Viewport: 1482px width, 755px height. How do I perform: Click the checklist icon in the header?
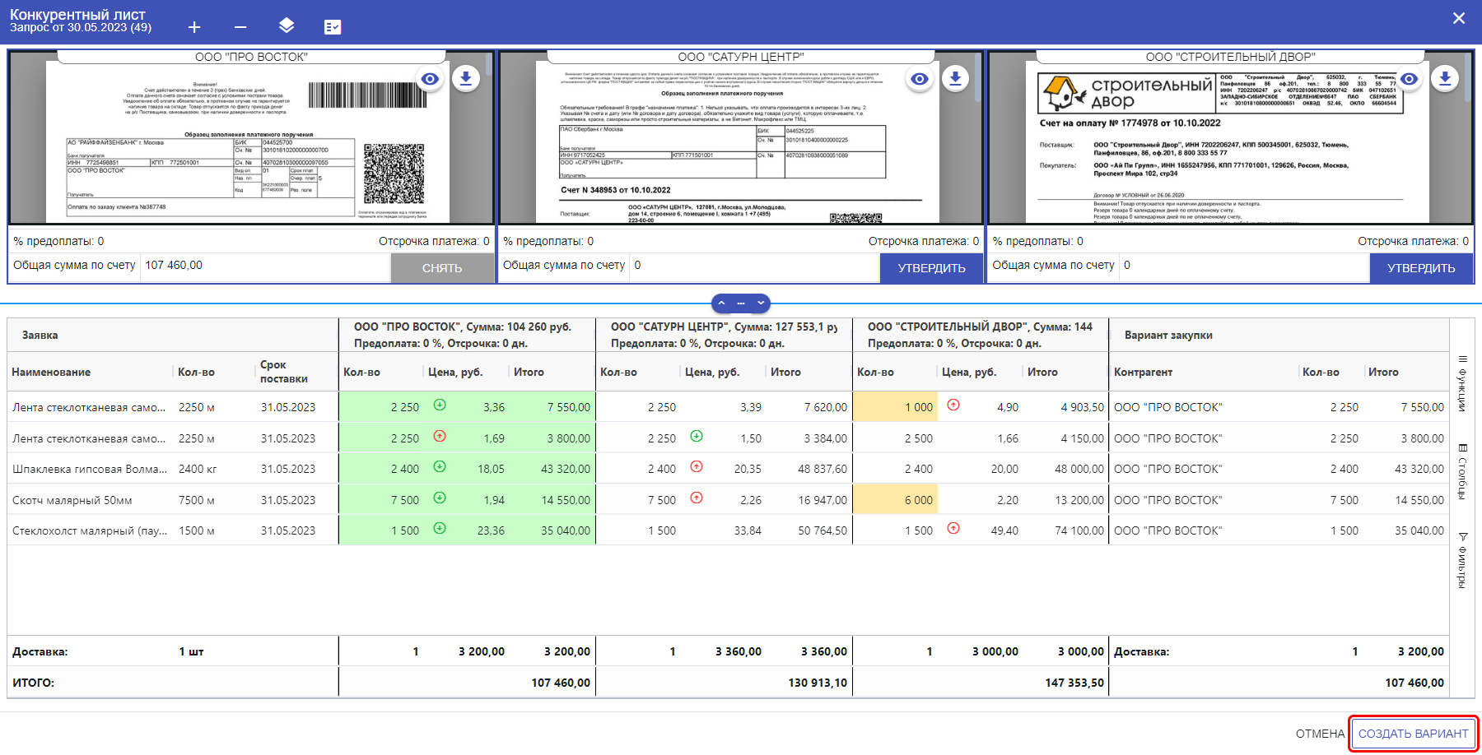click(333, 27)
